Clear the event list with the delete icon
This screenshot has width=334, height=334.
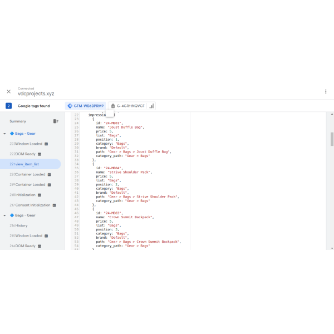55,121
